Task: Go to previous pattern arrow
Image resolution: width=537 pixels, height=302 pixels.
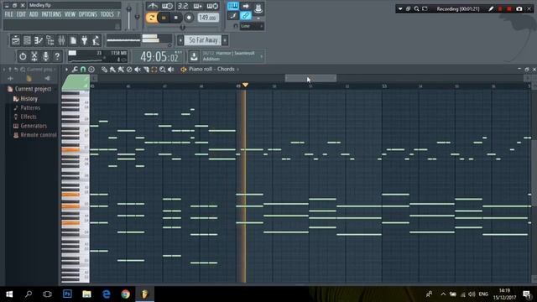Action: [x=180, y=40]
